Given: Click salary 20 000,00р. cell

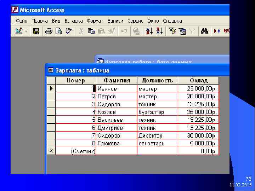Looking at the screenshot, I should pyautogui.click(x=198, y=96).
